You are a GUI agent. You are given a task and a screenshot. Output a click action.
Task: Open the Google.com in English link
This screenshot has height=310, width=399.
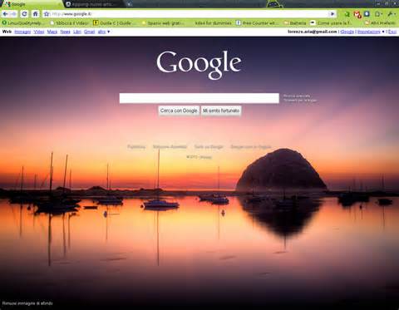251,147
